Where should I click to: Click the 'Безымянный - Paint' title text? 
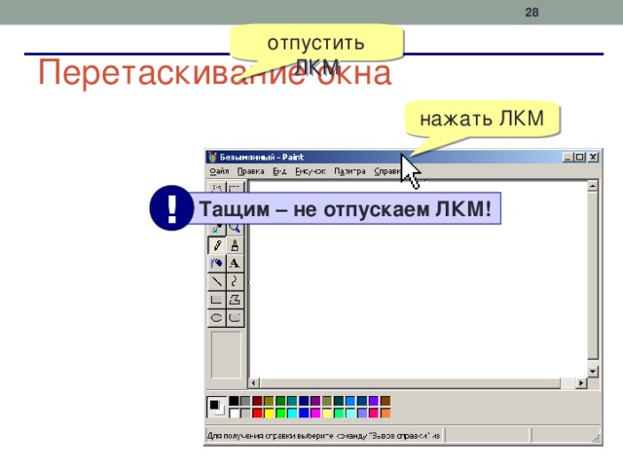click(262, 157)
